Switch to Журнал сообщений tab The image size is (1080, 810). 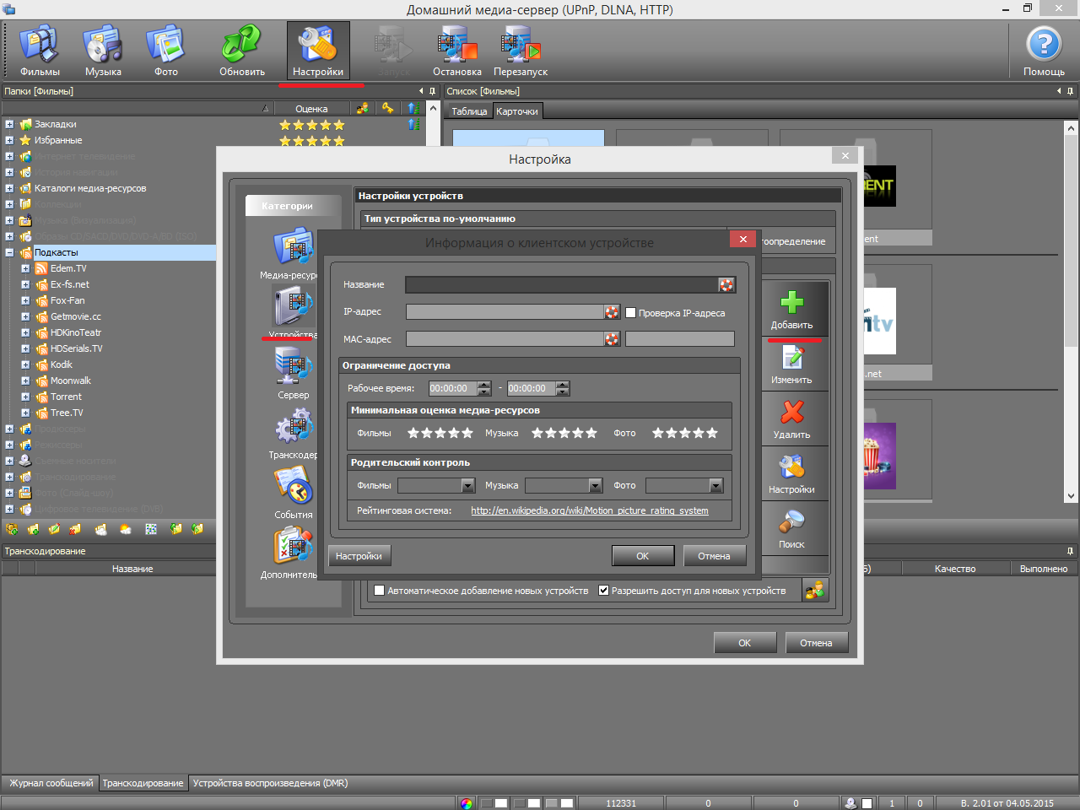tap(51, 783)
